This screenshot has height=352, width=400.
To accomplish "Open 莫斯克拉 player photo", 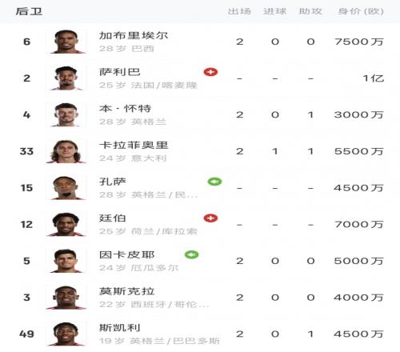I will click(x=66, y=298).
